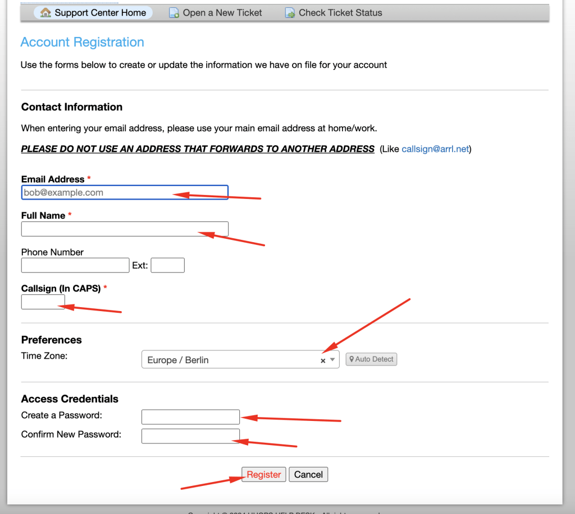Click the Create a Password field
Screen dimensions: 575x514
tap(190, 417)
